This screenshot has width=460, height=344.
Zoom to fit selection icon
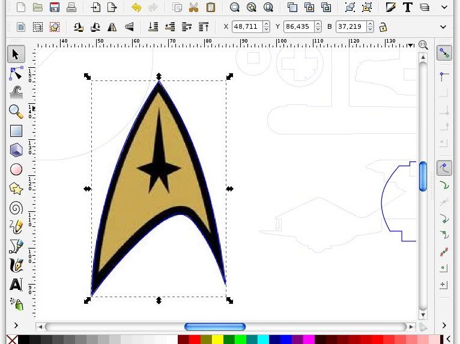(x=234, y=7)
